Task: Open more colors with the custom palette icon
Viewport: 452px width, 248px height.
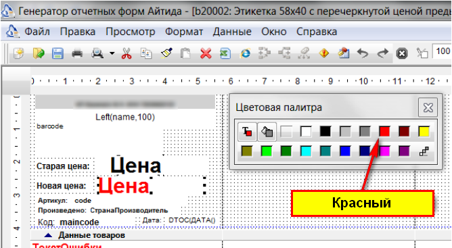Action: coord(424,151)
